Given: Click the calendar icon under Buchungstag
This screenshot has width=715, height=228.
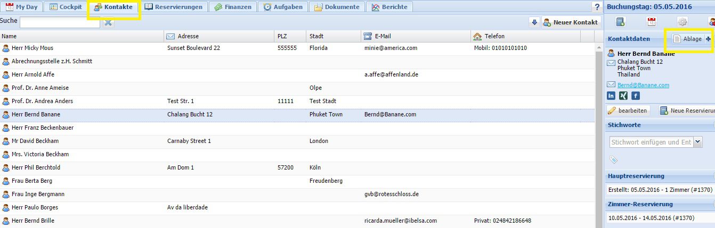Looking at the screenshot, I should pyautogui.click(x=651, y=22).
